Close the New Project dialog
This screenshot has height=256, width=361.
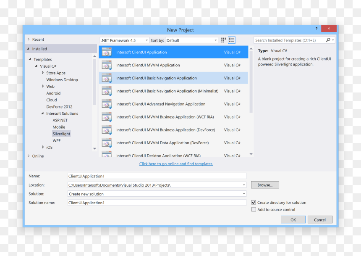click(x=329, y=28)
